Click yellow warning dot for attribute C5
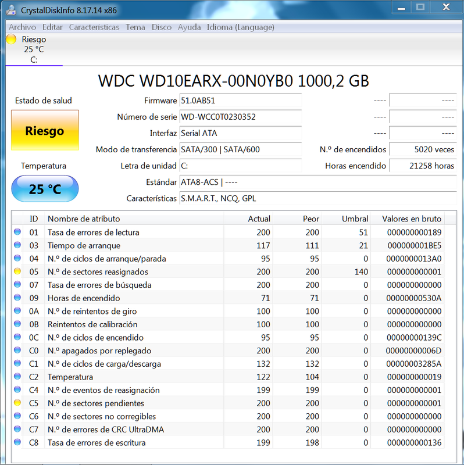This screenshot has width=464, height=465. [17, 402]
